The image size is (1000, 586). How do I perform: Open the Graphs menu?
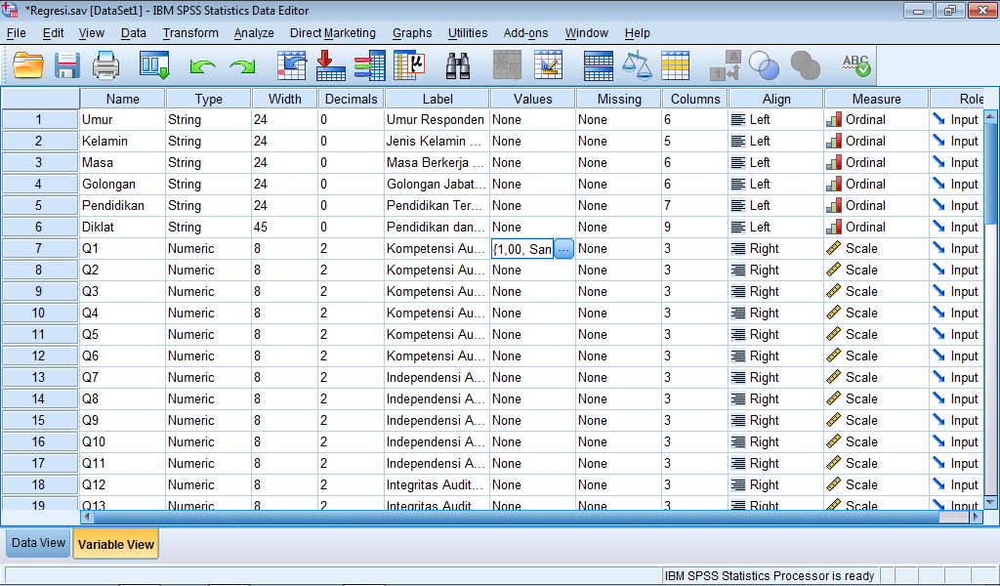coord(412,33)
